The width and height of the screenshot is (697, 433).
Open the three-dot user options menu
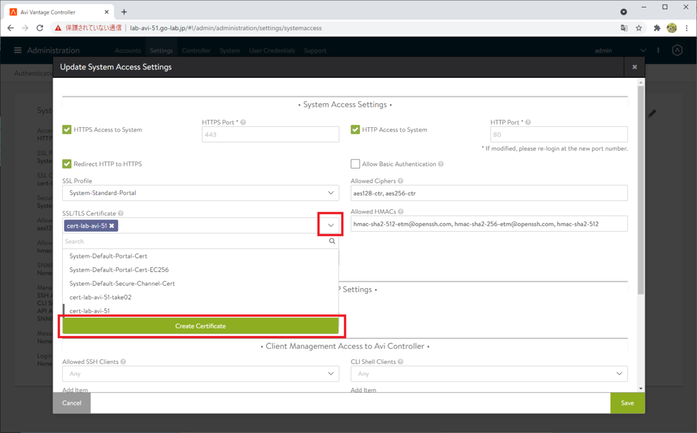[x=659, y=50]
